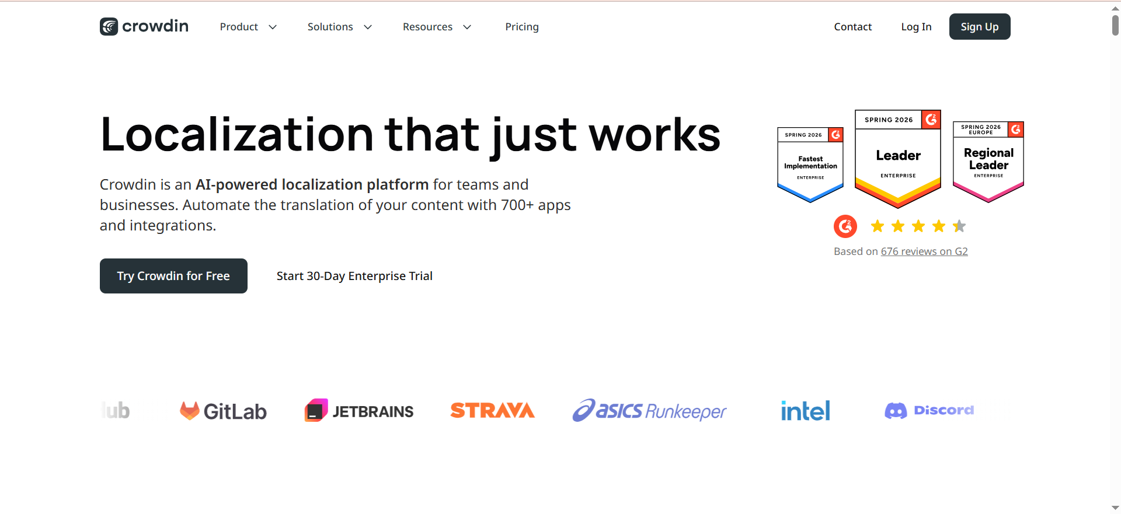Click the page vertical scrollbar thumb
Image resolution: width=1121 pixels, height=514 pixels.
(x=1115, y=25)
